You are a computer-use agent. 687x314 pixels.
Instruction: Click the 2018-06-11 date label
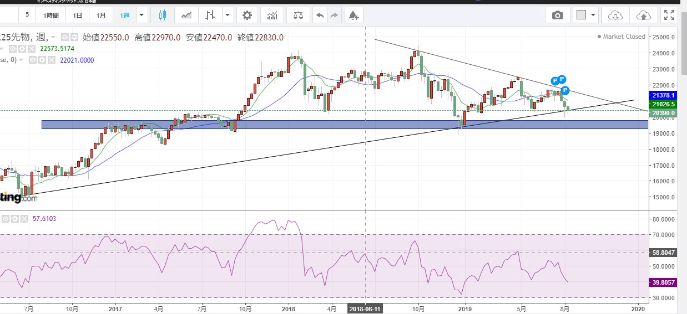click(365, 308)
